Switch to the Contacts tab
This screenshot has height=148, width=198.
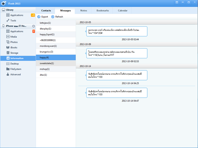point(46,11)
